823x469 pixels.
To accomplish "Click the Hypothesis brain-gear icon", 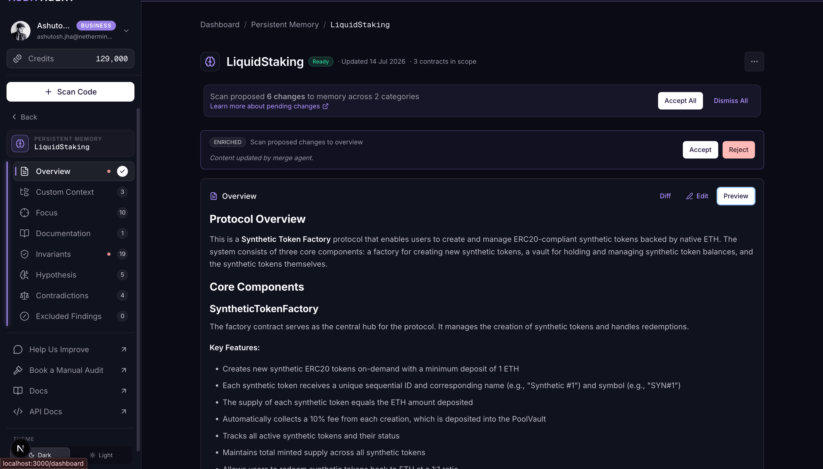I will [24, 275].
